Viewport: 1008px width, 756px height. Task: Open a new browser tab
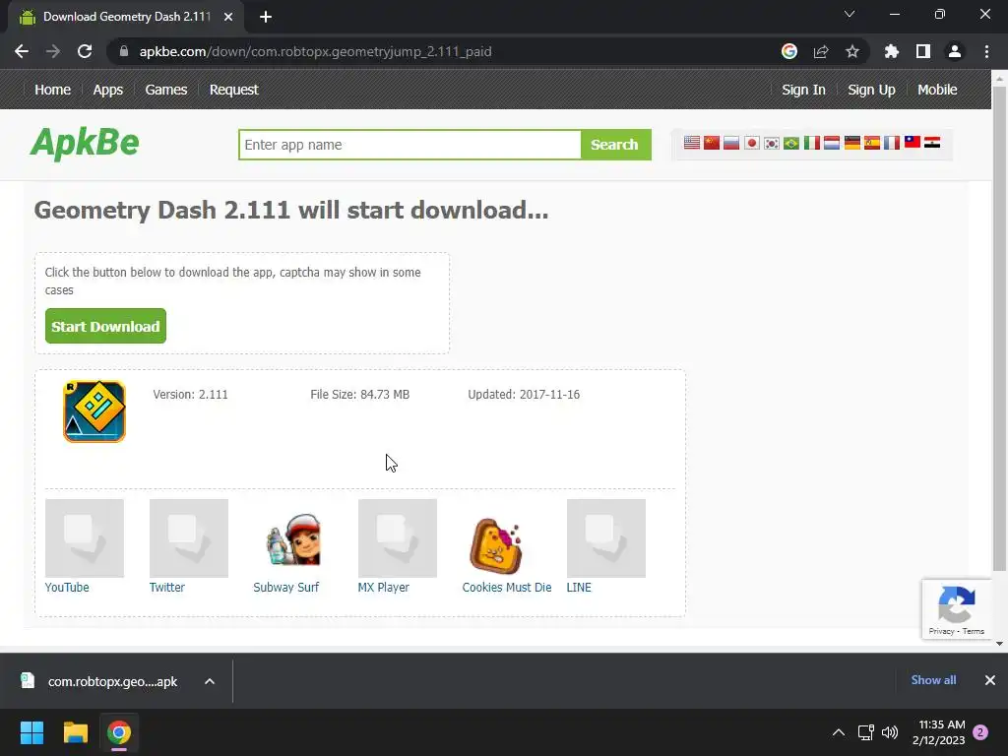point(266,17)
